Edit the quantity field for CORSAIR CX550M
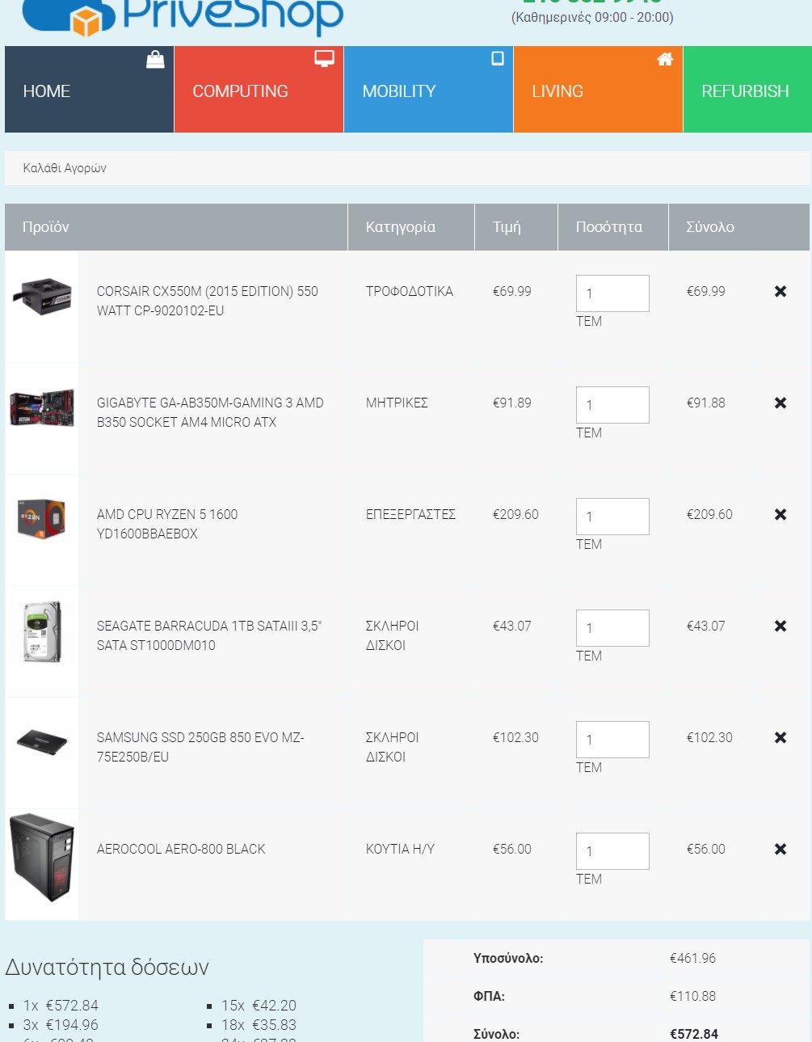Viewport: 812px width, 1042px height. [x=612, y=293]
